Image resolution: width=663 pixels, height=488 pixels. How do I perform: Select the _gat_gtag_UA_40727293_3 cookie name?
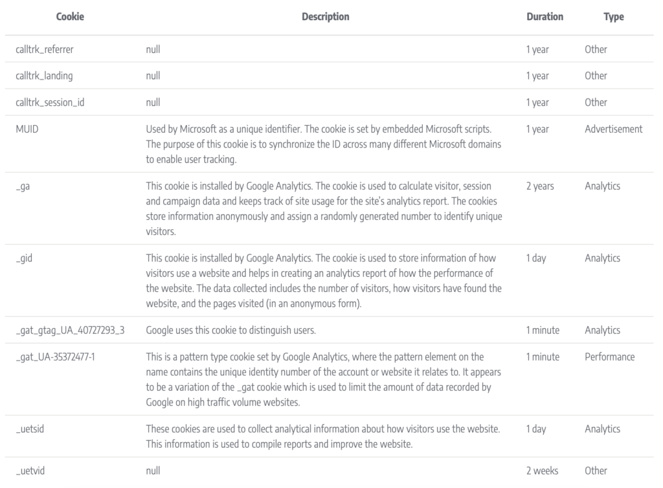pos(70,331)
